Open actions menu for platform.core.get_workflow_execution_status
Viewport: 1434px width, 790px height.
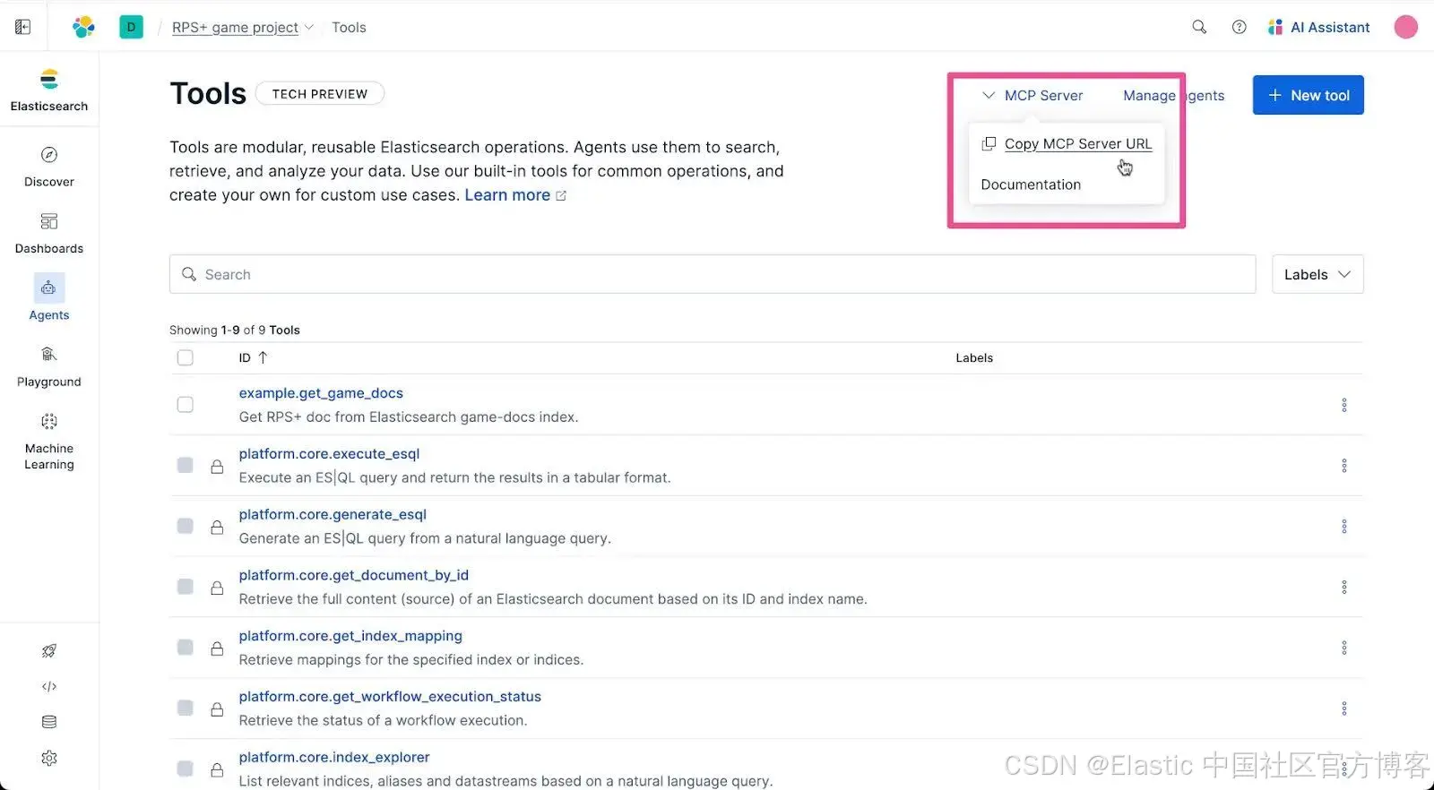coord(1343,708)
